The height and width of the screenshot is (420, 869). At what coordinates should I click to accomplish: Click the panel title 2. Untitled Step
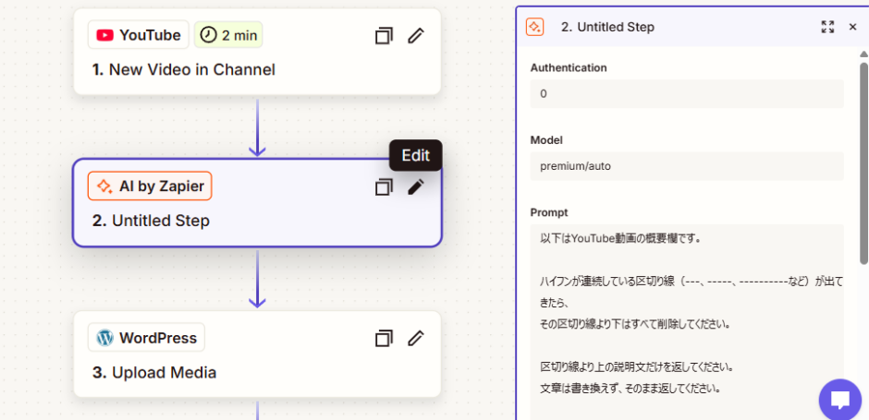607,27
